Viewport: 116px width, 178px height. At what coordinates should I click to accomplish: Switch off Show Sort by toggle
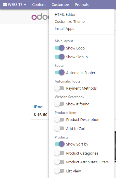(60, 144)
